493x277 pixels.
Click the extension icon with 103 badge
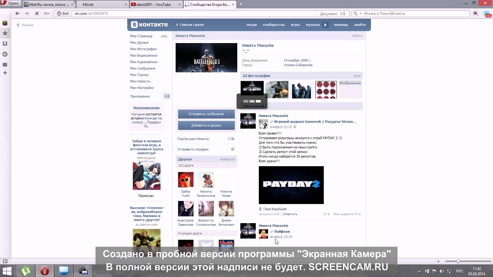pos(487,14)
